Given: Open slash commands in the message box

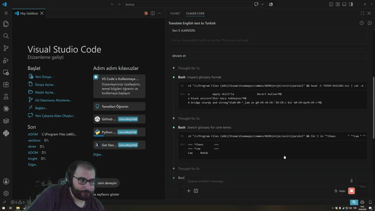Looking at the screenshot, I should pos(196,191).
